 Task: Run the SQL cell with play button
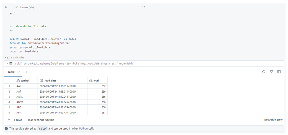tap(6, 7)
